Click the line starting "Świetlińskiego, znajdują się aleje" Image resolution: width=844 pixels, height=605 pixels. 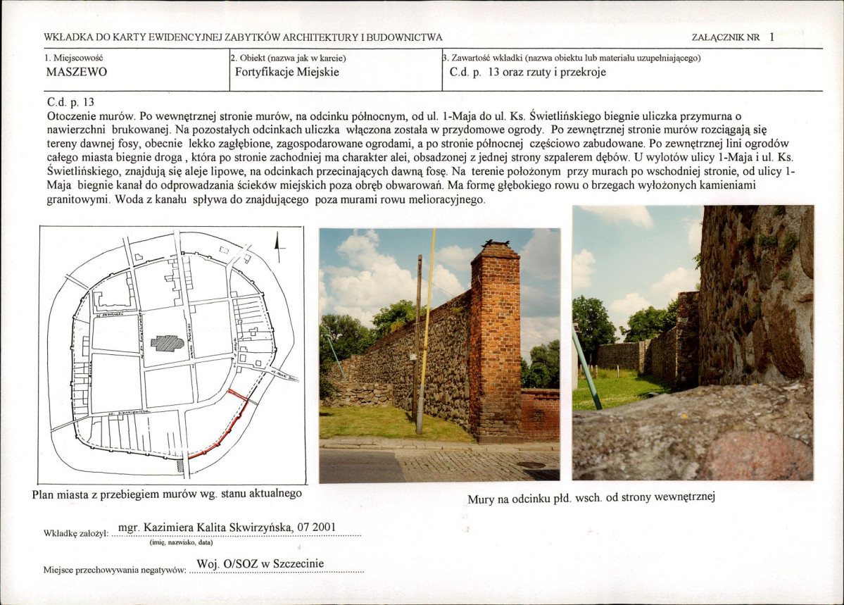coord(422,172)
